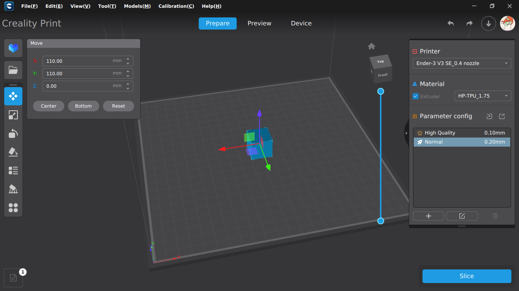
Task: Select the support tool icon
Action: click(x=13, y=189)
